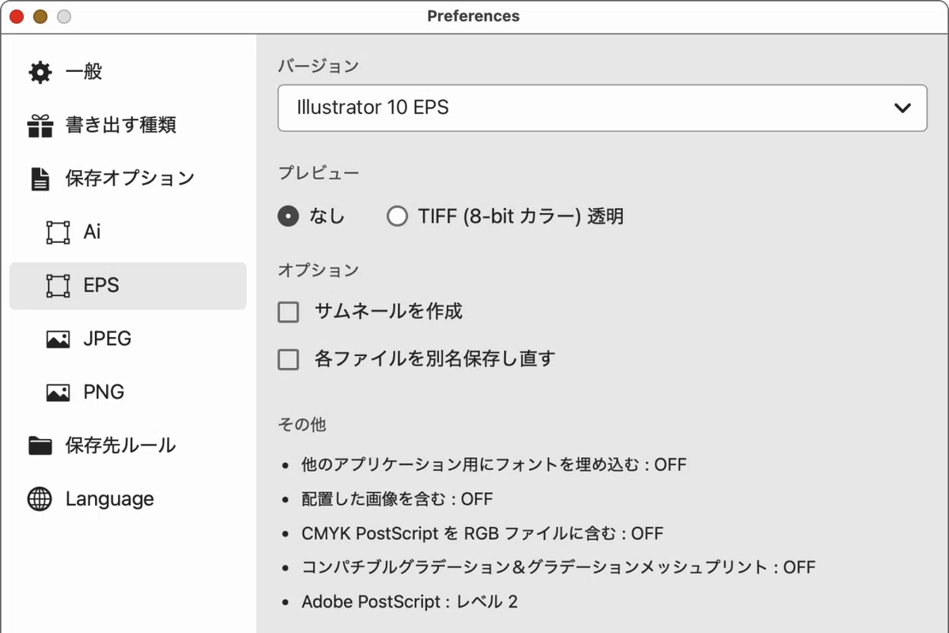The width and height of the screenshot is (949, 633).
Task: Click the document icon beside 保存オプション
Action: pos(40,179)
